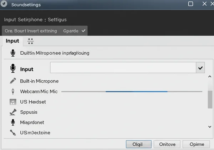Click the Webcam Mic Mic plug icon

click(13, 91)
